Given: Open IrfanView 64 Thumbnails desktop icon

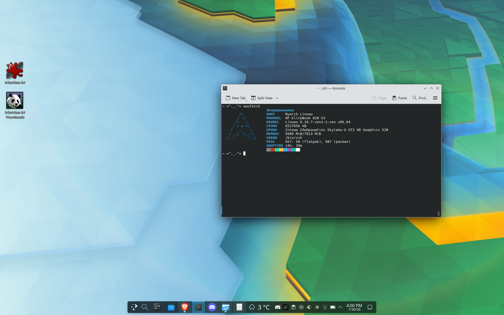Looking at the screenshot, I should click(15, 101).
